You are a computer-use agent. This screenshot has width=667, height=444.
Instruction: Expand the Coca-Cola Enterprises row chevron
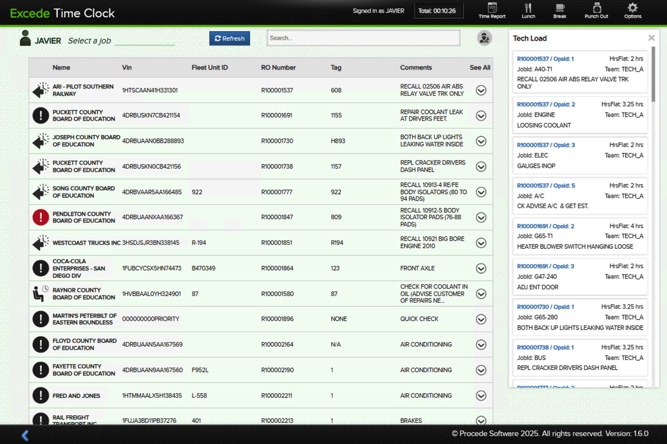[x=481, y=268]
